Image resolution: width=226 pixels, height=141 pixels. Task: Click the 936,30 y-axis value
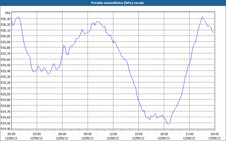[x=5, y=19]
